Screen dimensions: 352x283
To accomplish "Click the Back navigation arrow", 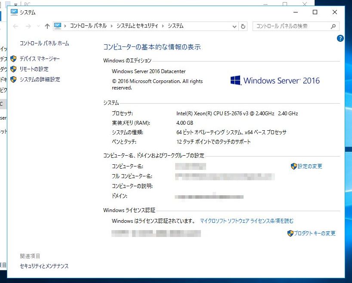I will pyautogui.click(x=15, y=26).
